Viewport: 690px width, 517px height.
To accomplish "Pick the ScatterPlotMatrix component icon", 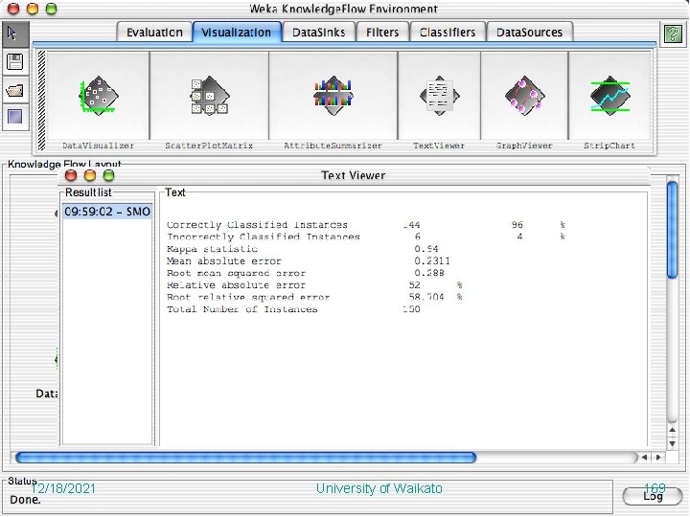I will [210, 96].
